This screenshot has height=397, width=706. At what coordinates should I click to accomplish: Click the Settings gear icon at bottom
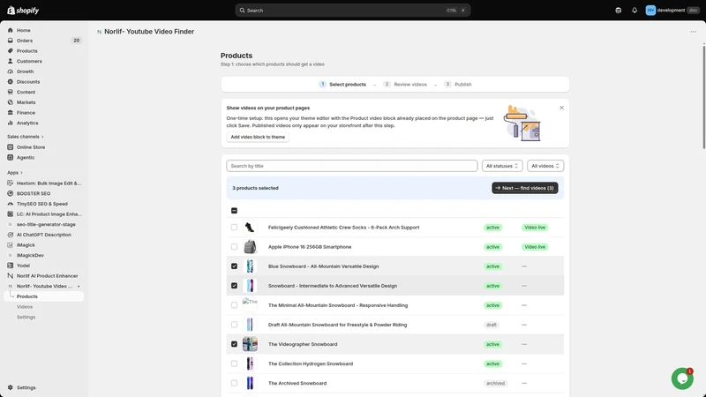[x=11, y=387]
